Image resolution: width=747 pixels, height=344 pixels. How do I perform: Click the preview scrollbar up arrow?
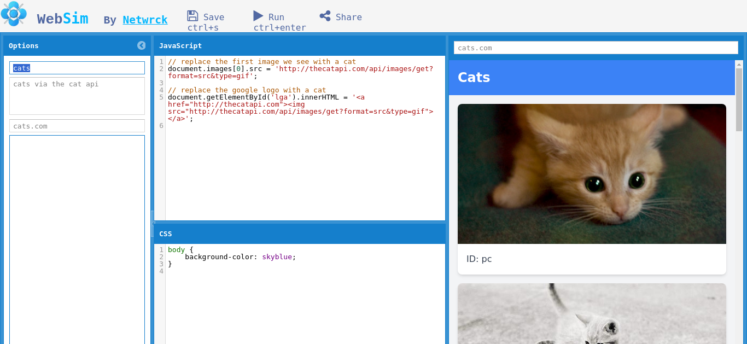click(739, 64)
